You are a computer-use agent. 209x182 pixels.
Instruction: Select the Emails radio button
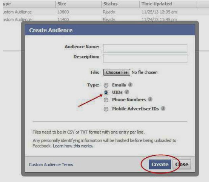pyautogui.click(x=106, y=85)
